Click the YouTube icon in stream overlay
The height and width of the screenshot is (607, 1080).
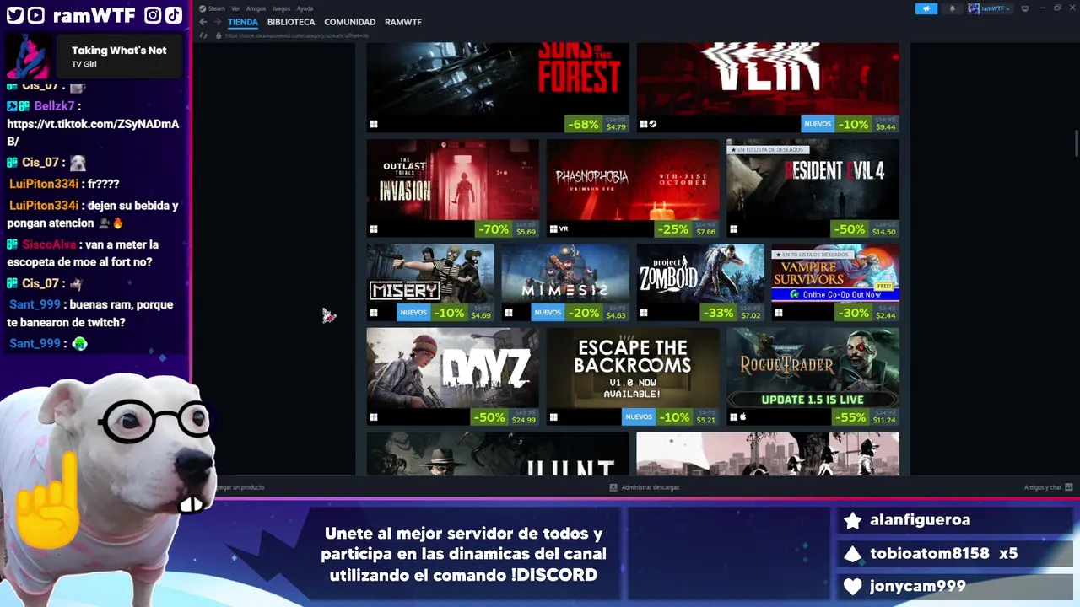click(x=35, y=15)
